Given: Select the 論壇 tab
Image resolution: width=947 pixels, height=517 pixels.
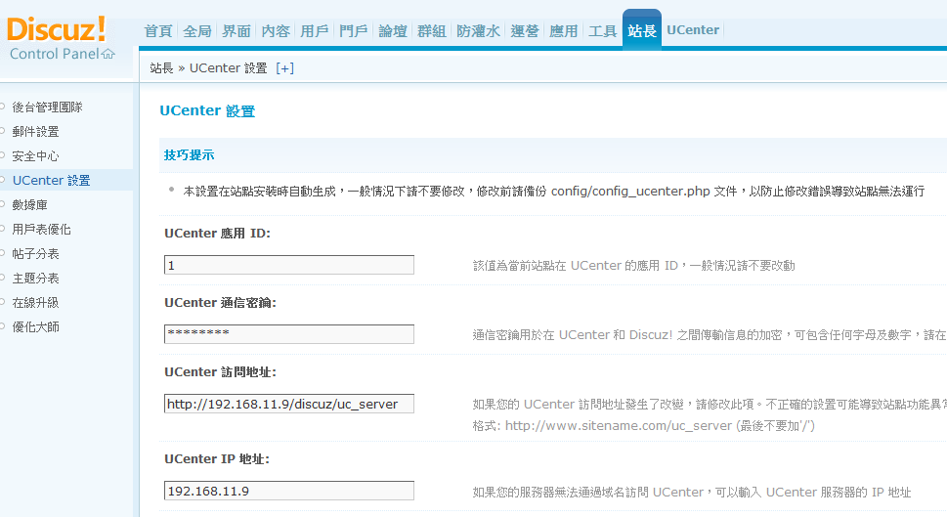Looking at the screenshot, I should coord(393,31).
